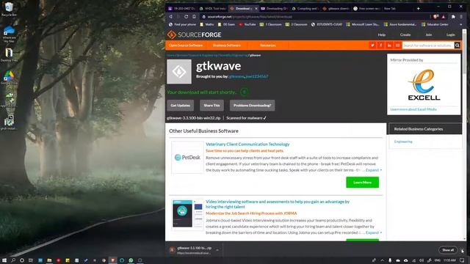Open the Open Source Software menu

186,45
